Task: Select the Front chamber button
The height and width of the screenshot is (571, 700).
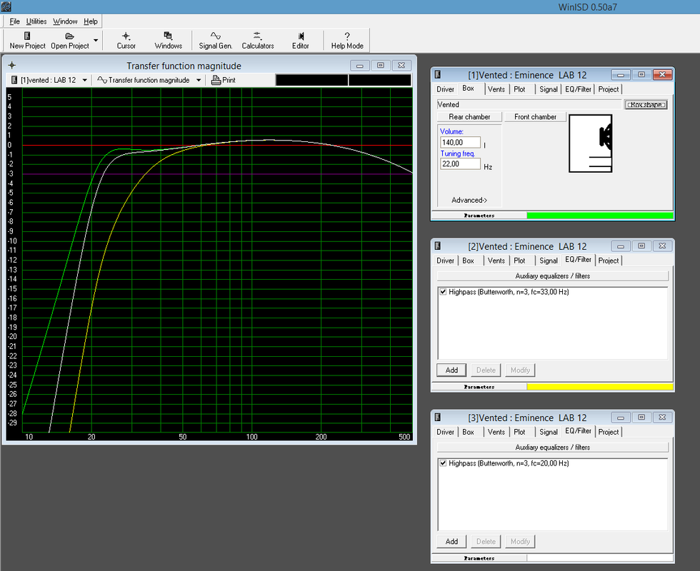Action: 535,117
